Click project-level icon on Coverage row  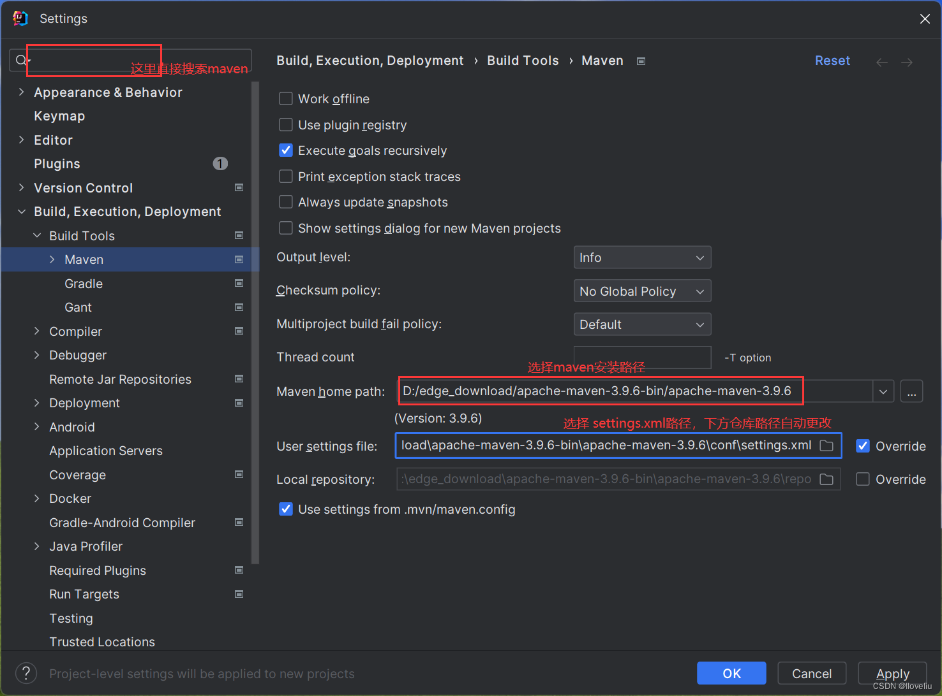[x=239, y=474]
